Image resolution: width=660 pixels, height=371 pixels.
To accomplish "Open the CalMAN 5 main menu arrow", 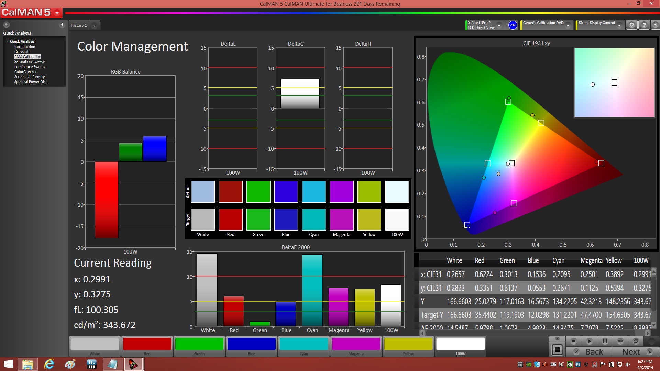I will [x=57, y=13].
